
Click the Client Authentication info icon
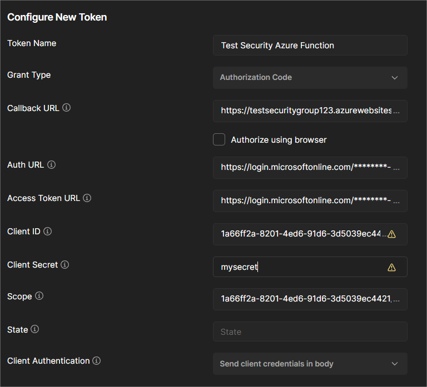point(97,361)
